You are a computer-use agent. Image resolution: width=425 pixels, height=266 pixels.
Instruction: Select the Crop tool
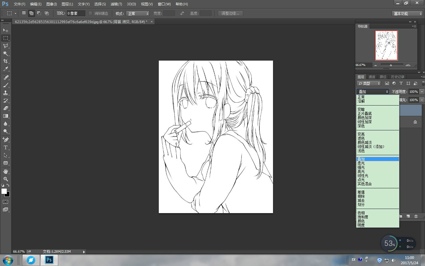(x=6, y=61)
